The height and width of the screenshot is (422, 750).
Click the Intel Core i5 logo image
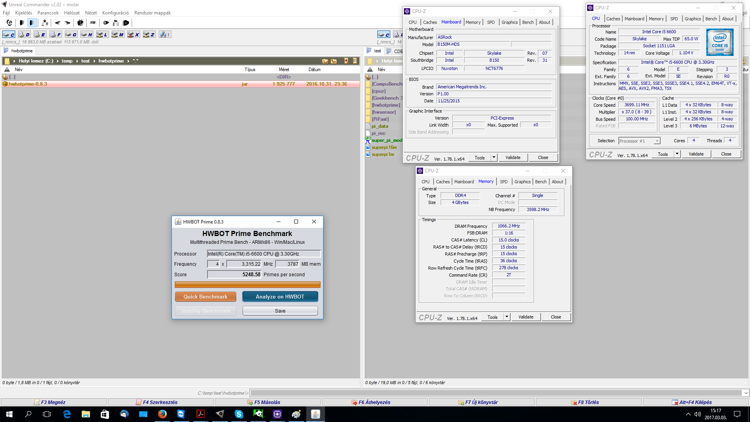pyautogui.click(x=720, y=42)
